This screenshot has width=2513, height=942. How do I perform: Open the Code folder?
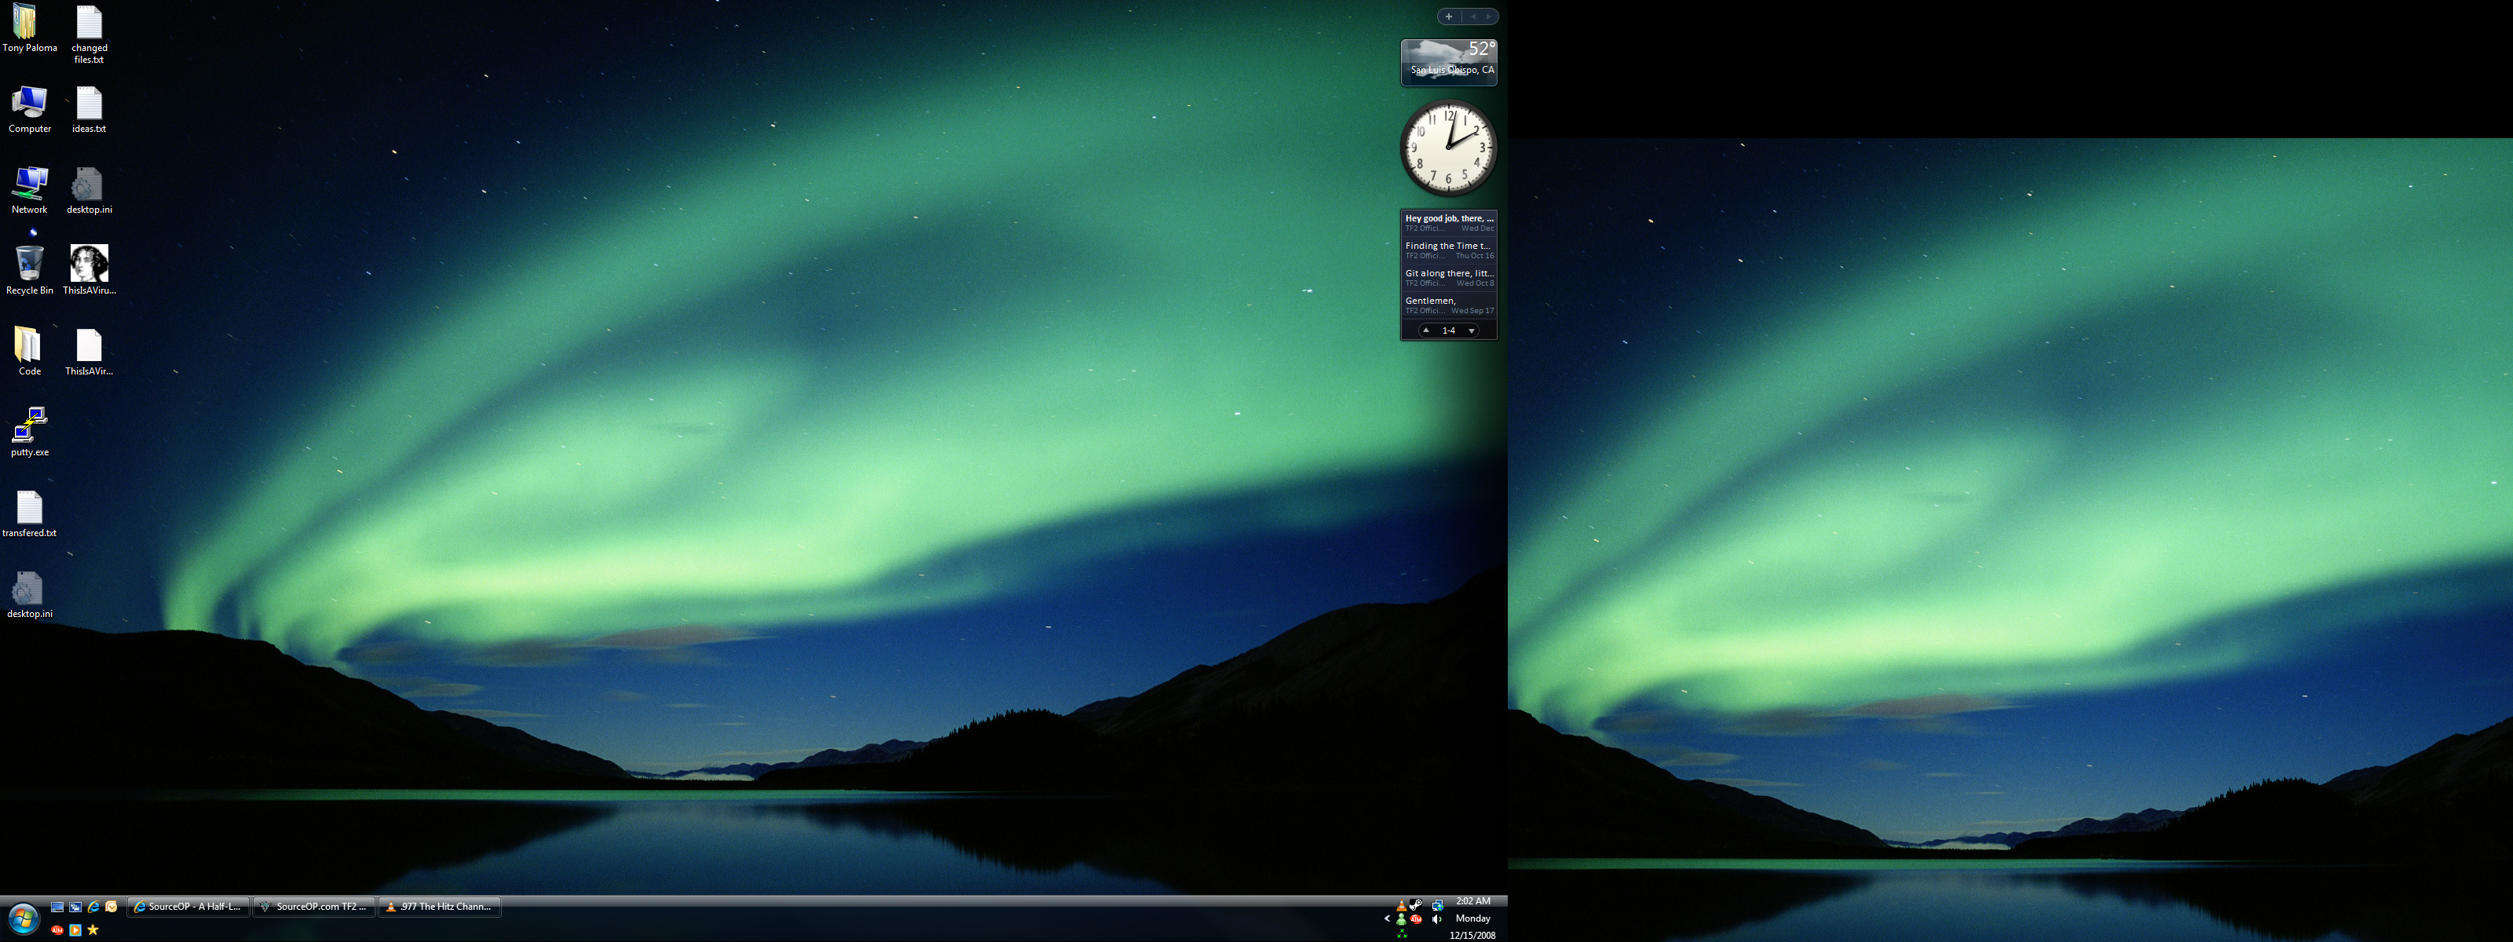coord(29,351)
